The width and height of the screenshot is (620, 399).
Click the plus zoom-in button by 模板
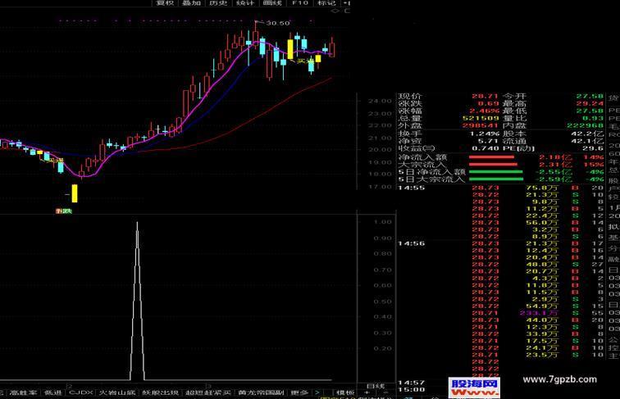click(367, 392)
